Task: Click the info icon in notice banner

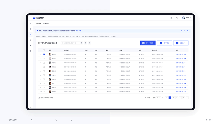Action: 38,31
